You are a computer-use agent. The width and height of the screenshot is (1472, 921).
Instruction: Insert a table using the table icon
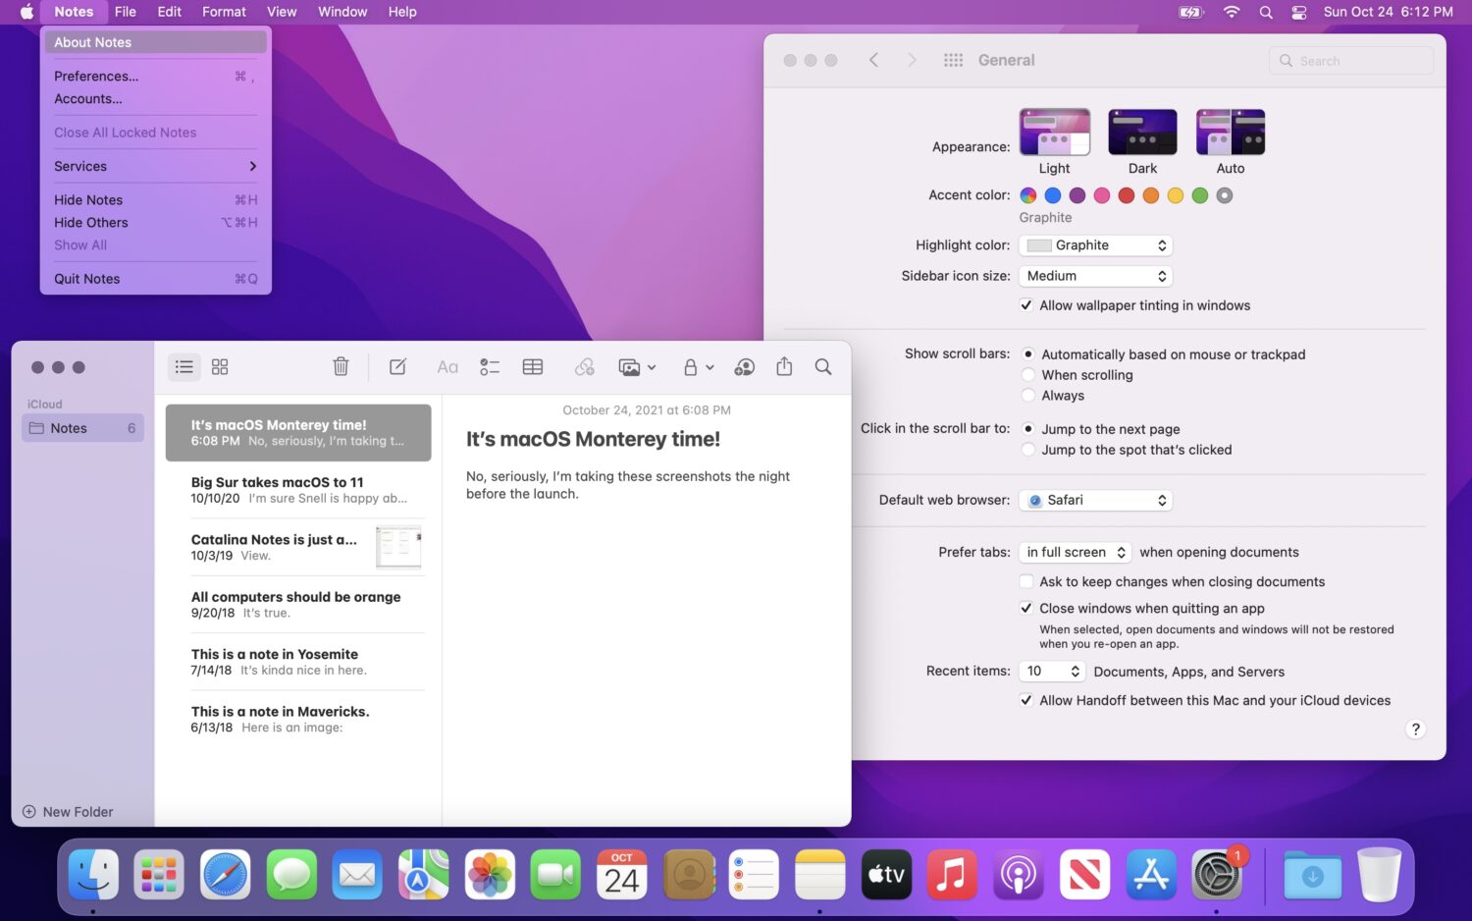[x=533, y=366]
